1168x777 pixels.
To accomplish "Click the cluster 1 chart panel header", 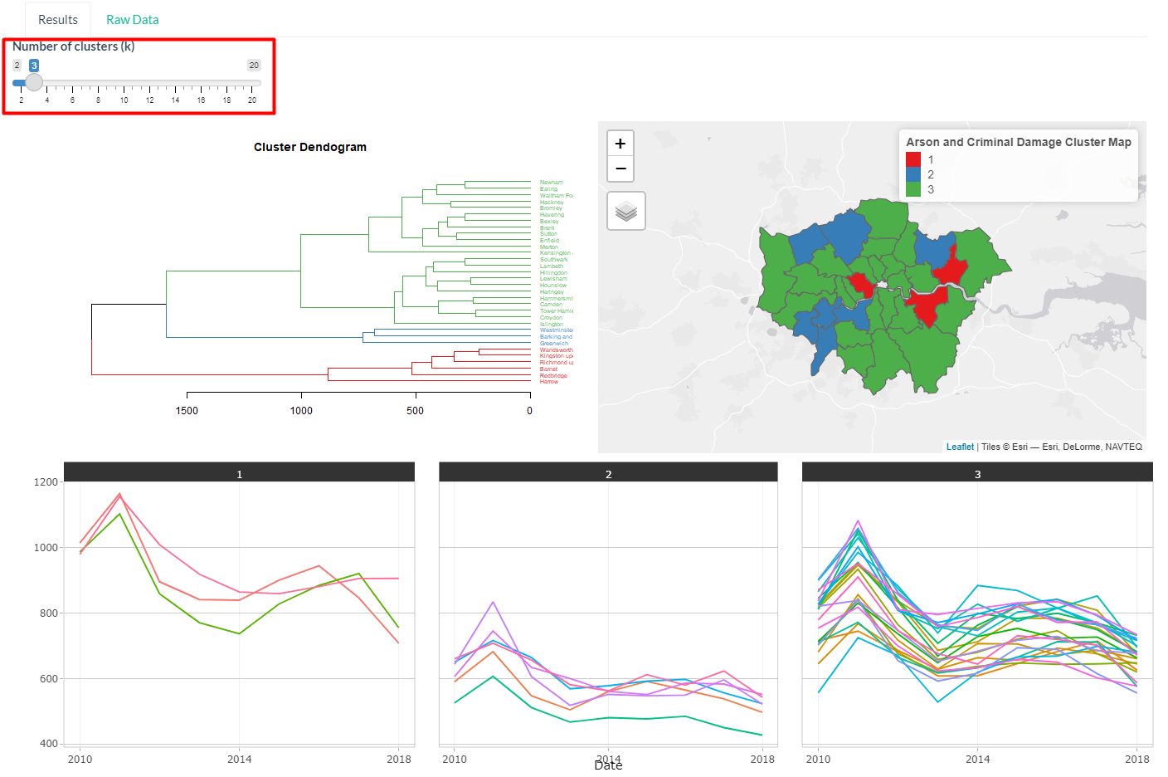I will pyautogui.click(x=239, y=473).
